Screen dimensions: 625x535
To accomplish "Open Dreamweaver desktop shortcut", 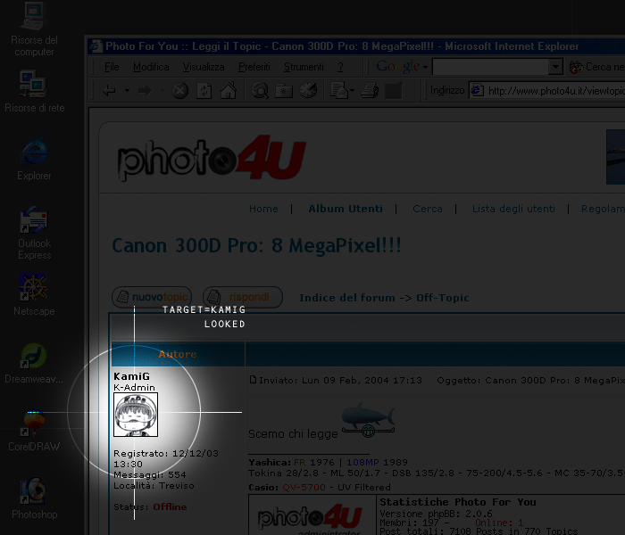I will tap(34, 356).
